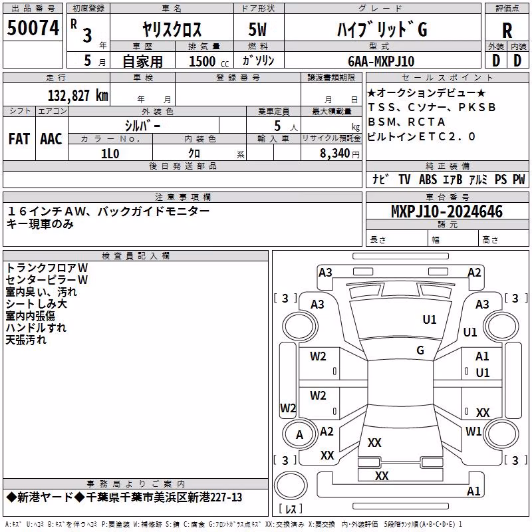
Task: Click inspector note ハンドルすれ
Action: 36,328
